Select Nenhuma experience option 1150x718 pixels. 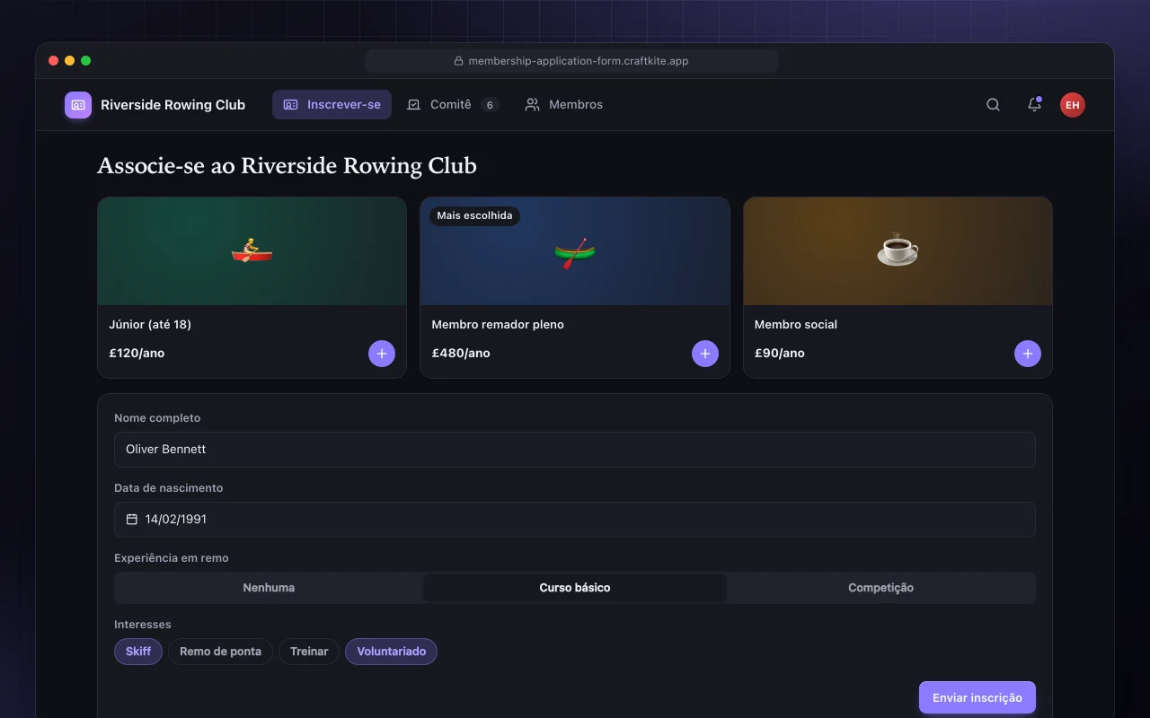tap(269, 588)
